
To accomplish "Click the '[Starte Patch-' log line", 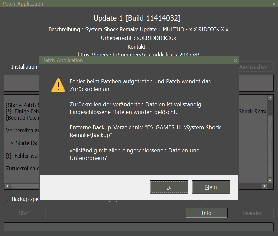I will (x=23, y=105).
